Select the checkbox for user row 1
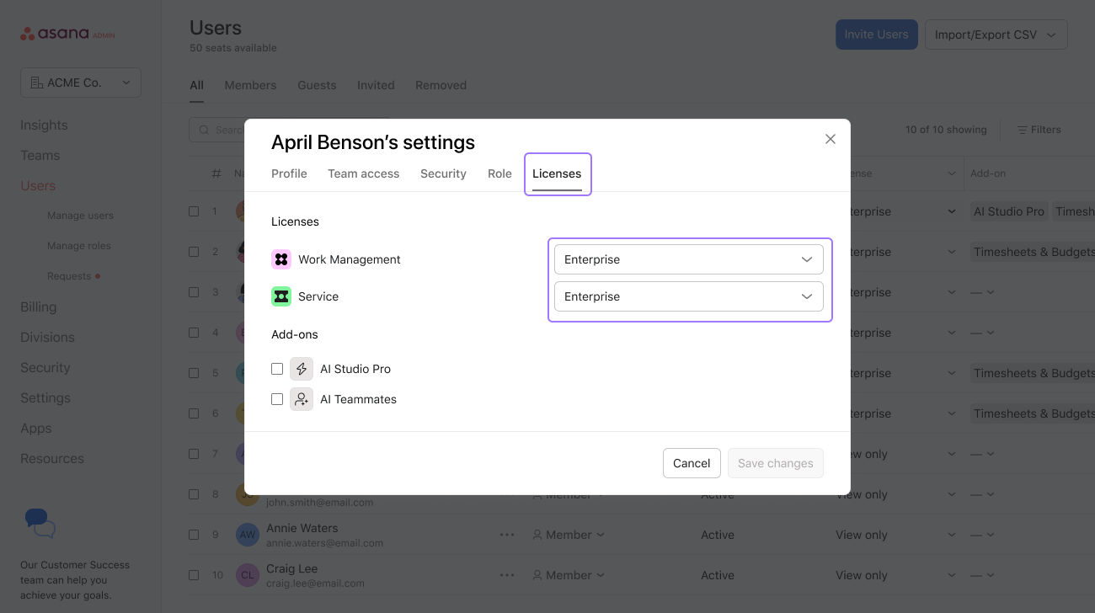1095x613 pixels. (x=194, y=211)
